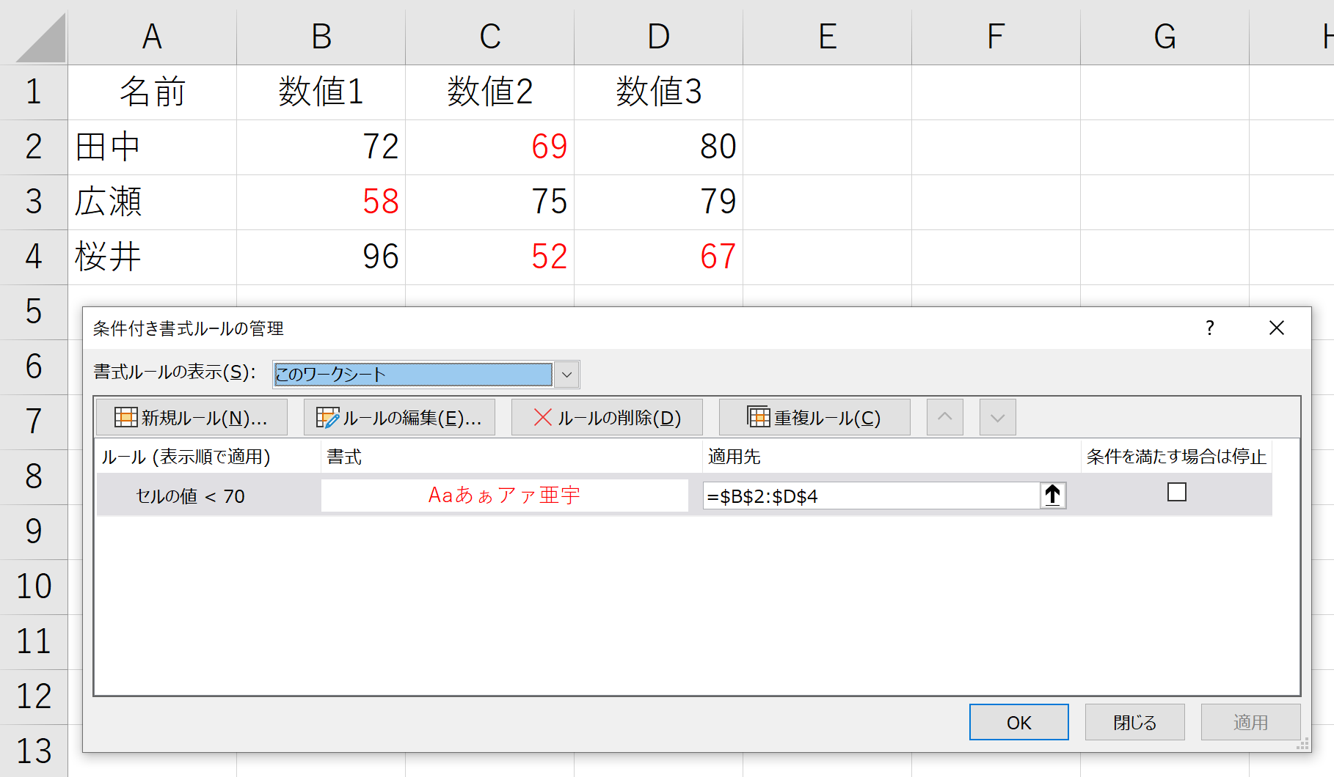Open dialog help via question mark
The width and height of the screenshot is (1334, 777).
tap(1210, 328)
